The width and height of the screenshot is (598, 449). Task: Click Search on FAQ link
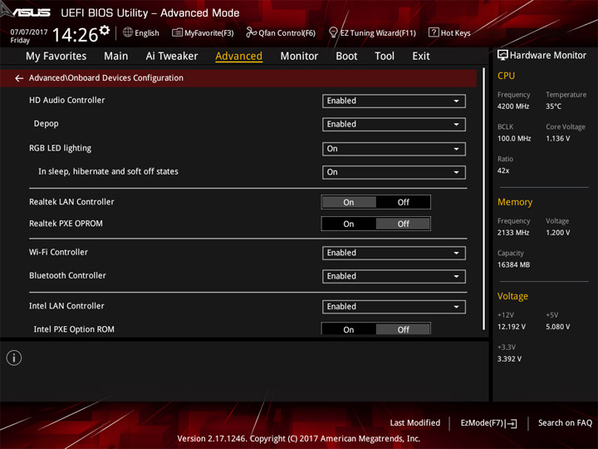coord(565,422)
